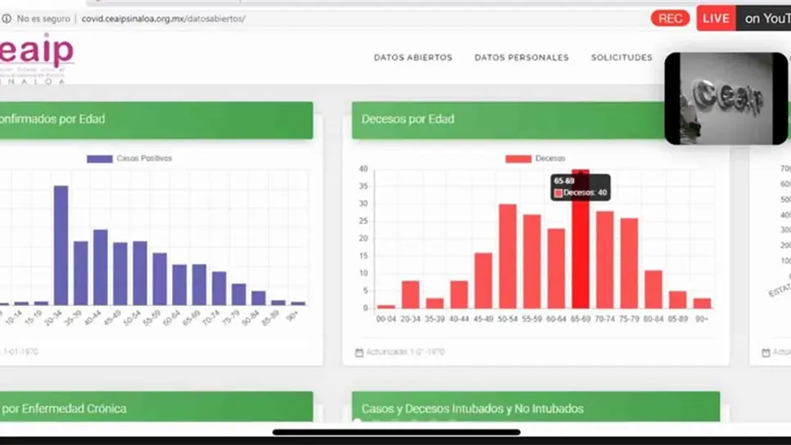Image resolution: width=791 pixels, height=445 pixels.
Task: Click the 45-49 bar in Decesos chart
Action: (x=483, y=281)
